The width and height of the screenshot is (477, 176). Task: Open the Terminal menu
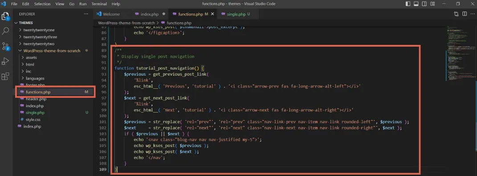point(99,4)
